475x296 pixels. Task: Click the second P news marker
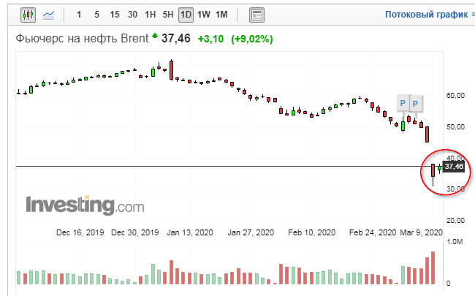coord(415,103)
